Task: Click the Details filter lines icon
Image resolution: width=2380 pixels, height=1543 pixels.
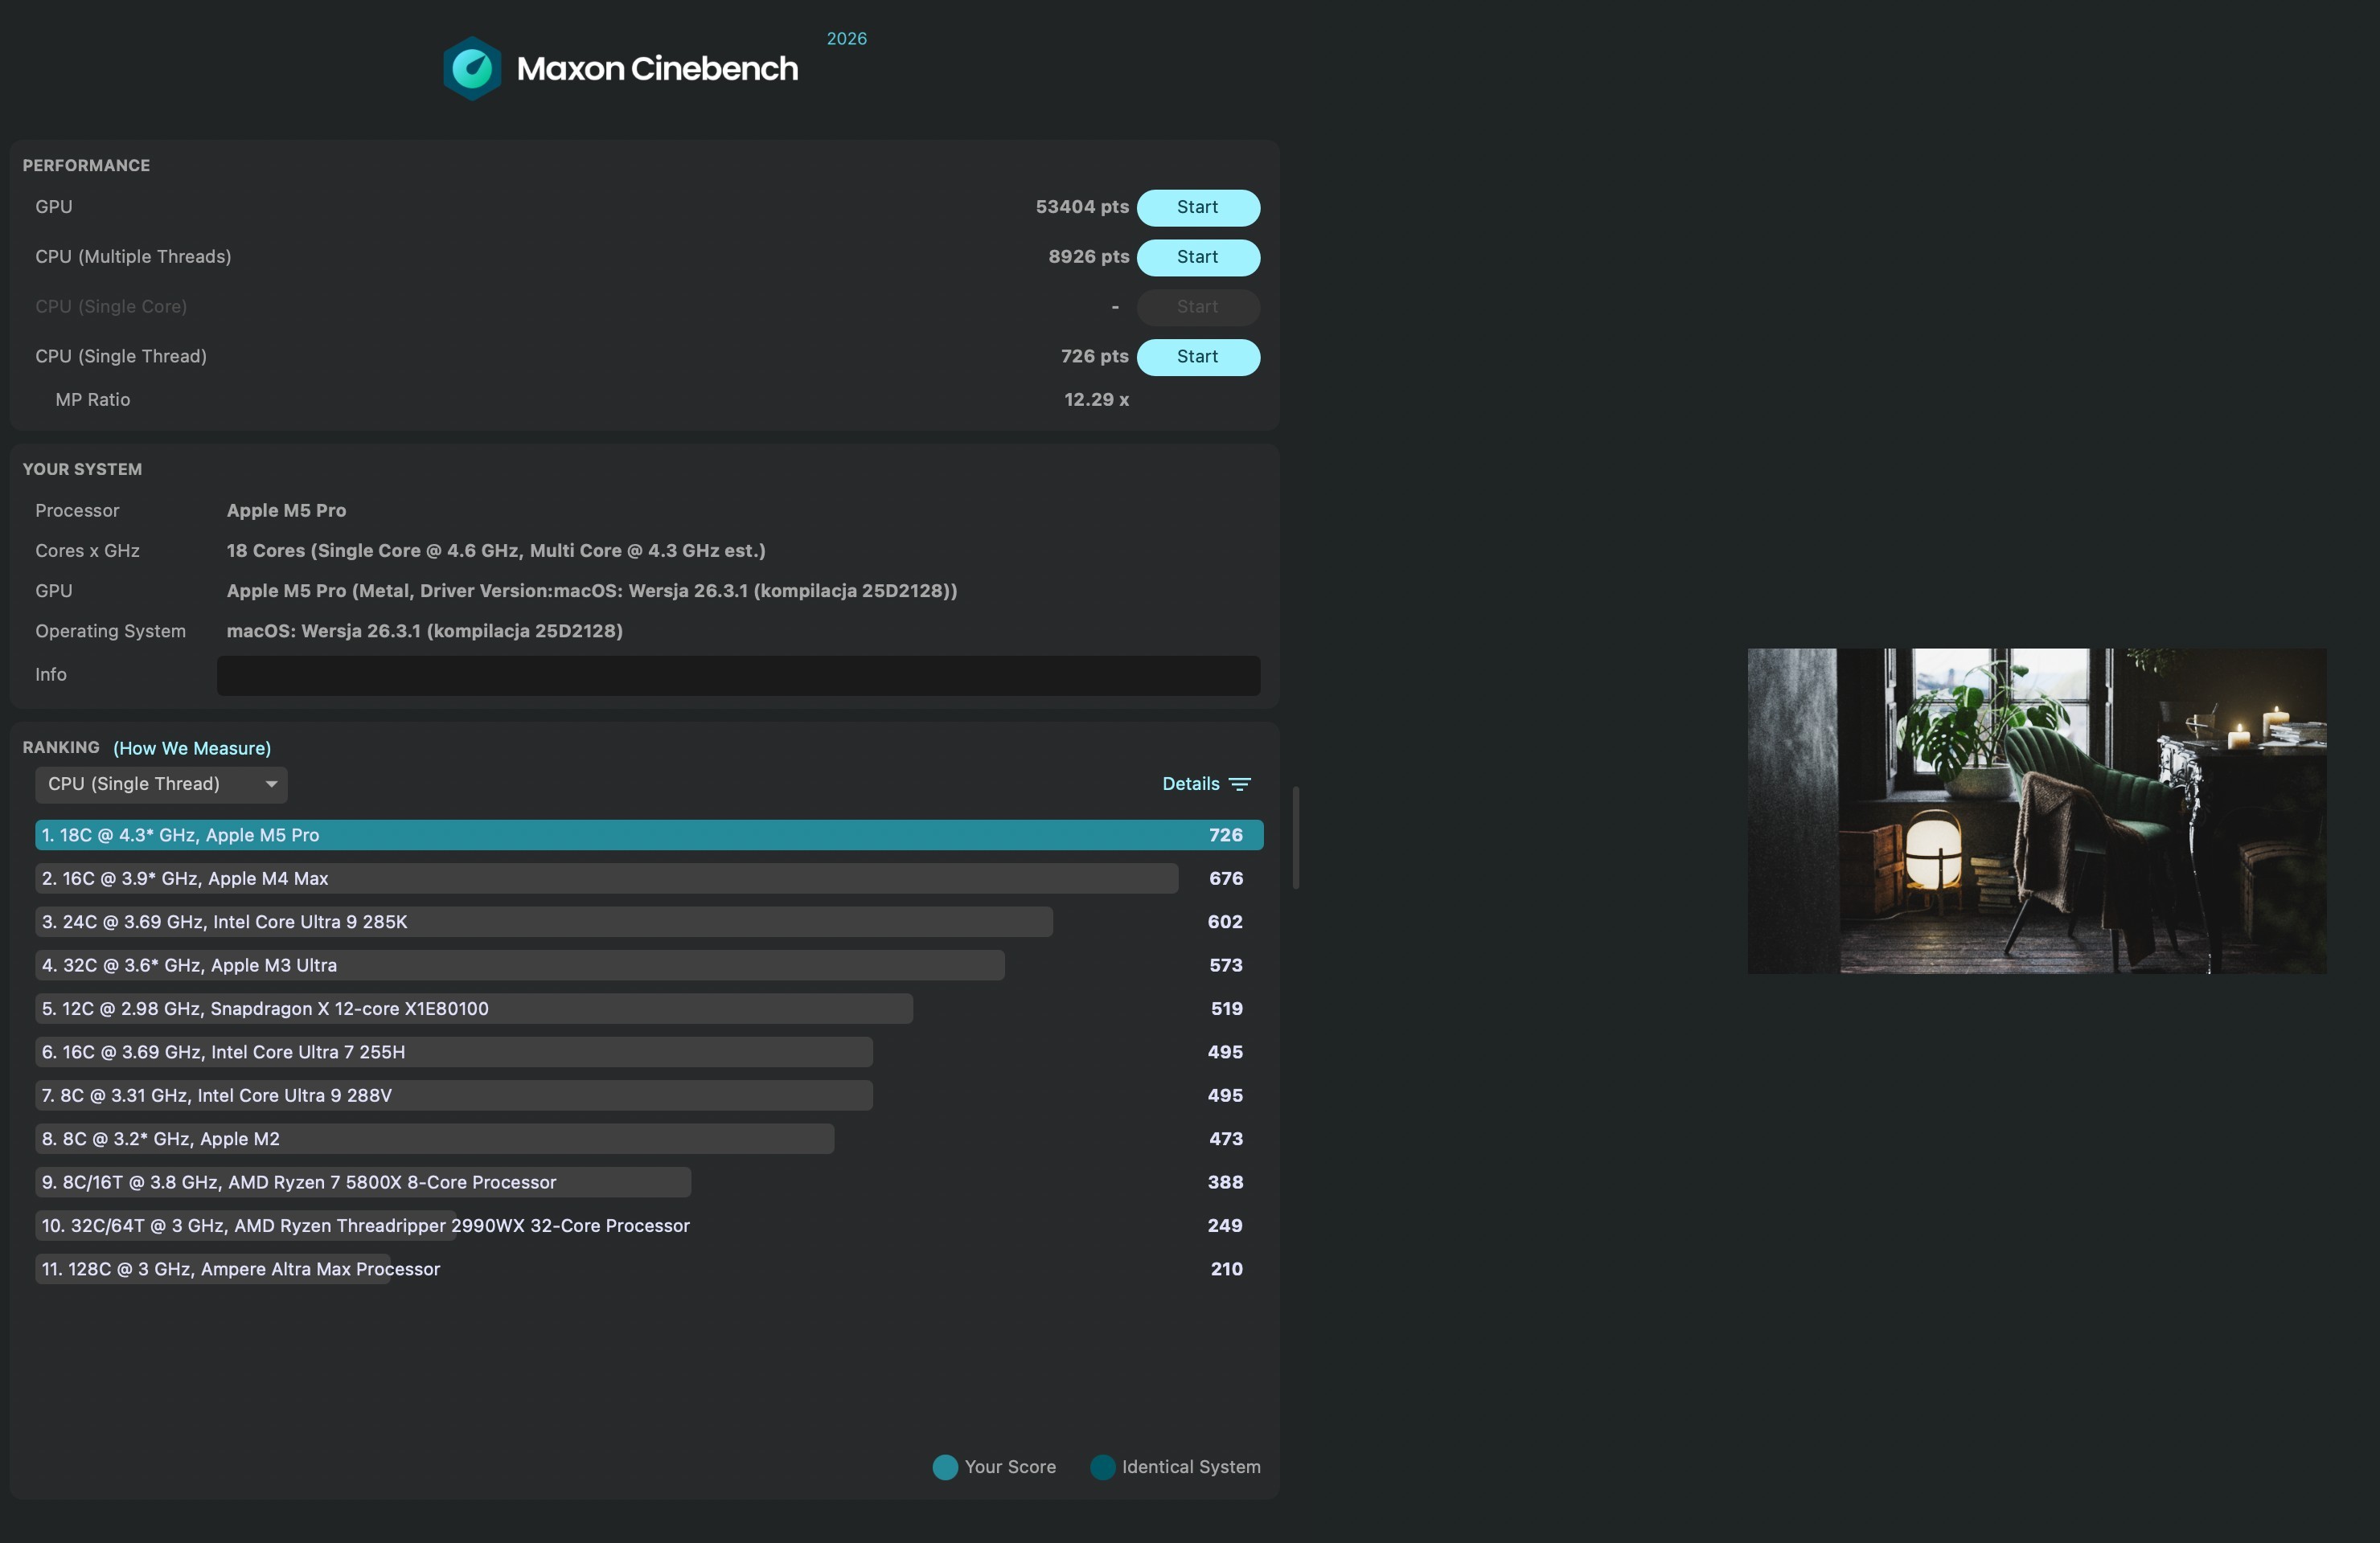Action: 1240,784
